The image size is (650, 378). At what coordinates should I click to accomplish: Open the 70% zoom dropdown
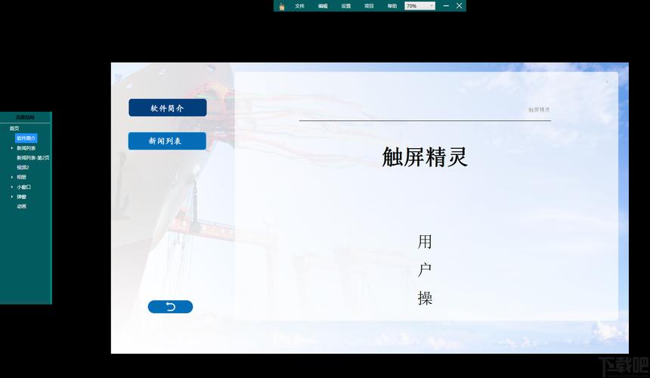click(x=420, y=6)
